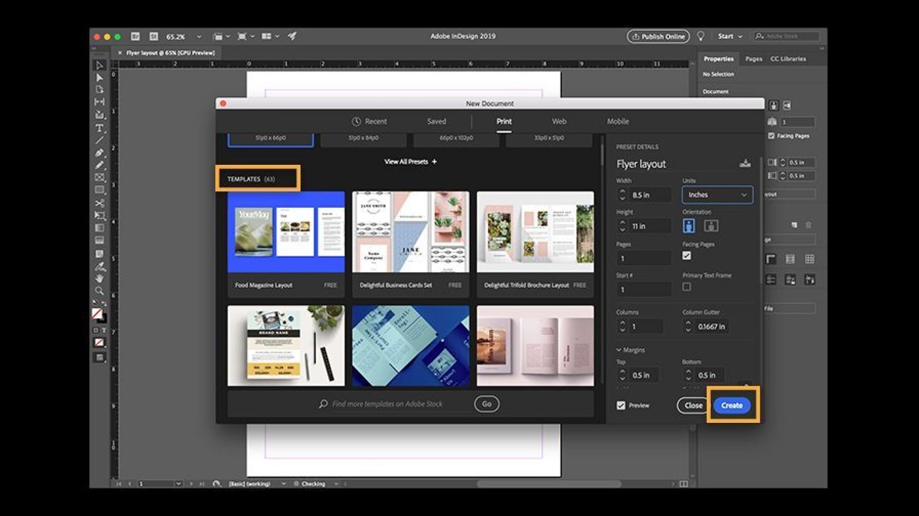Click the Adobe Bridge icon in the top bar
Image resolution: width=919 pixels, height=516 pixels.
(136, 36)
